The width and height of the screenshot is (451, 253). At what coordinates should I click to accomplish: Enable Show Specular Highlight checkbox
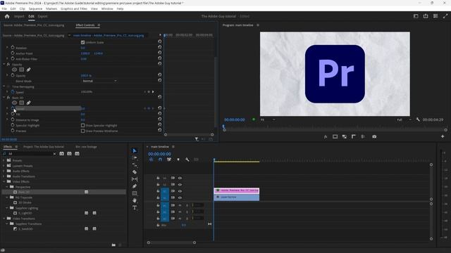point(83,125)
